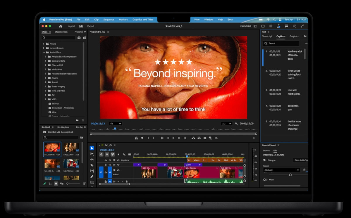Screen dimensions: 351x218
Task: Open the Graphics and Titles menu
Action: [143, 19]
